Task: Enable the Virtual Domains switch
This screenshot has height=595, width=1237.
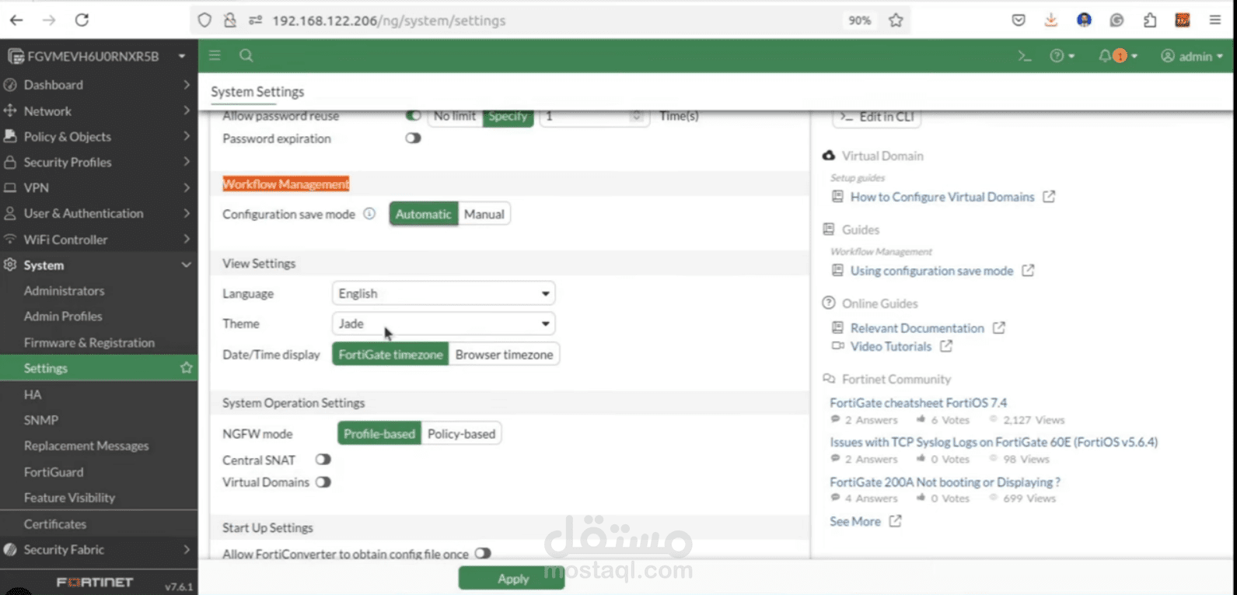Action: click(x=323, y=482)
